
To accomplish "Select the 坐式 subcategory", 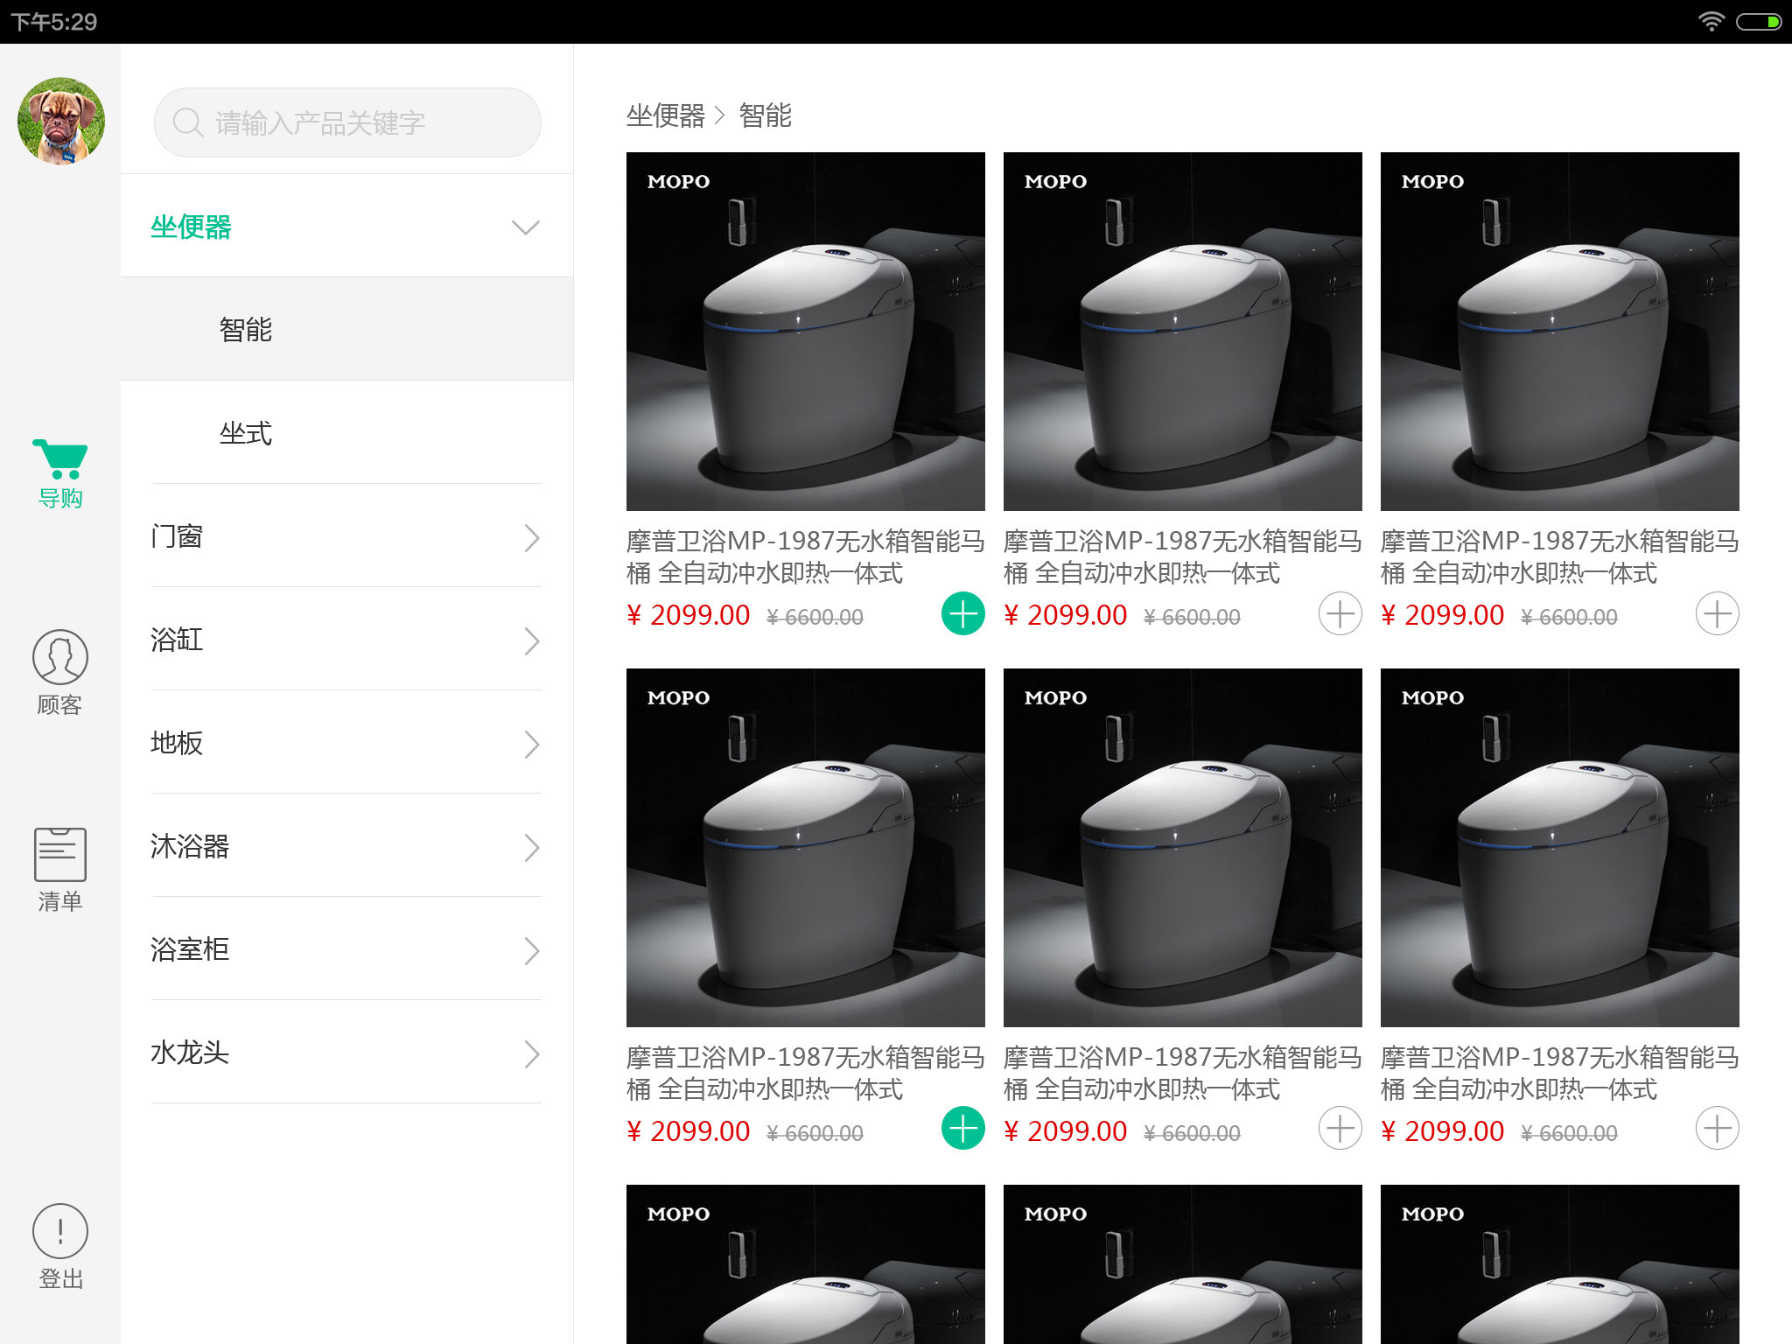I will pos(346,432).
